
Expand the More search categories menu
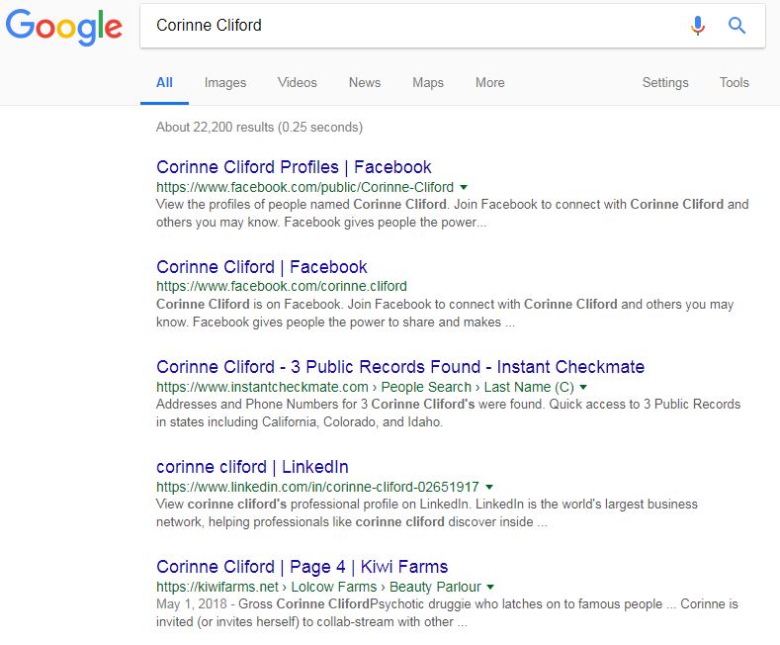490,83
